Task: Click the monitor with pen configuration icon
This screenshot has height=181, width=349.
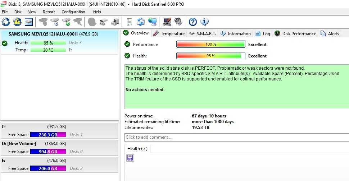Action: [167, 22]
